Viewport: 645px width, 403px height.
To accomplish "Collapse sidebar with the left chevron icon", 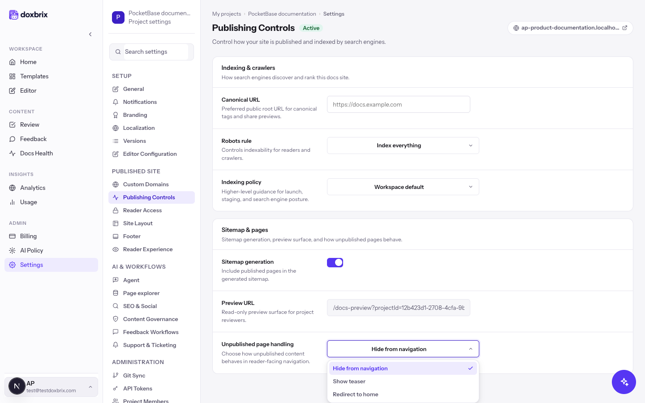I will [x=90, y=34].
